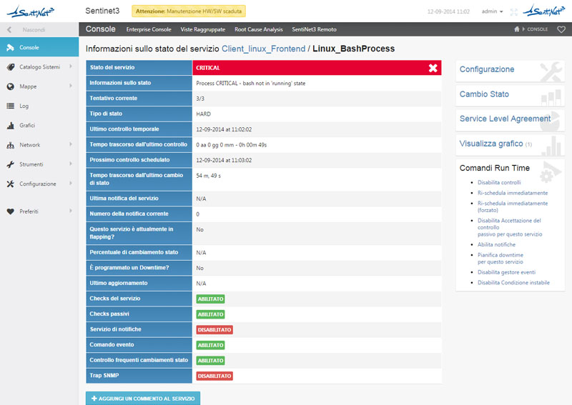572x405 pixels.
Task: Open Service Level Agreement panel
Action: pos(510,119)
